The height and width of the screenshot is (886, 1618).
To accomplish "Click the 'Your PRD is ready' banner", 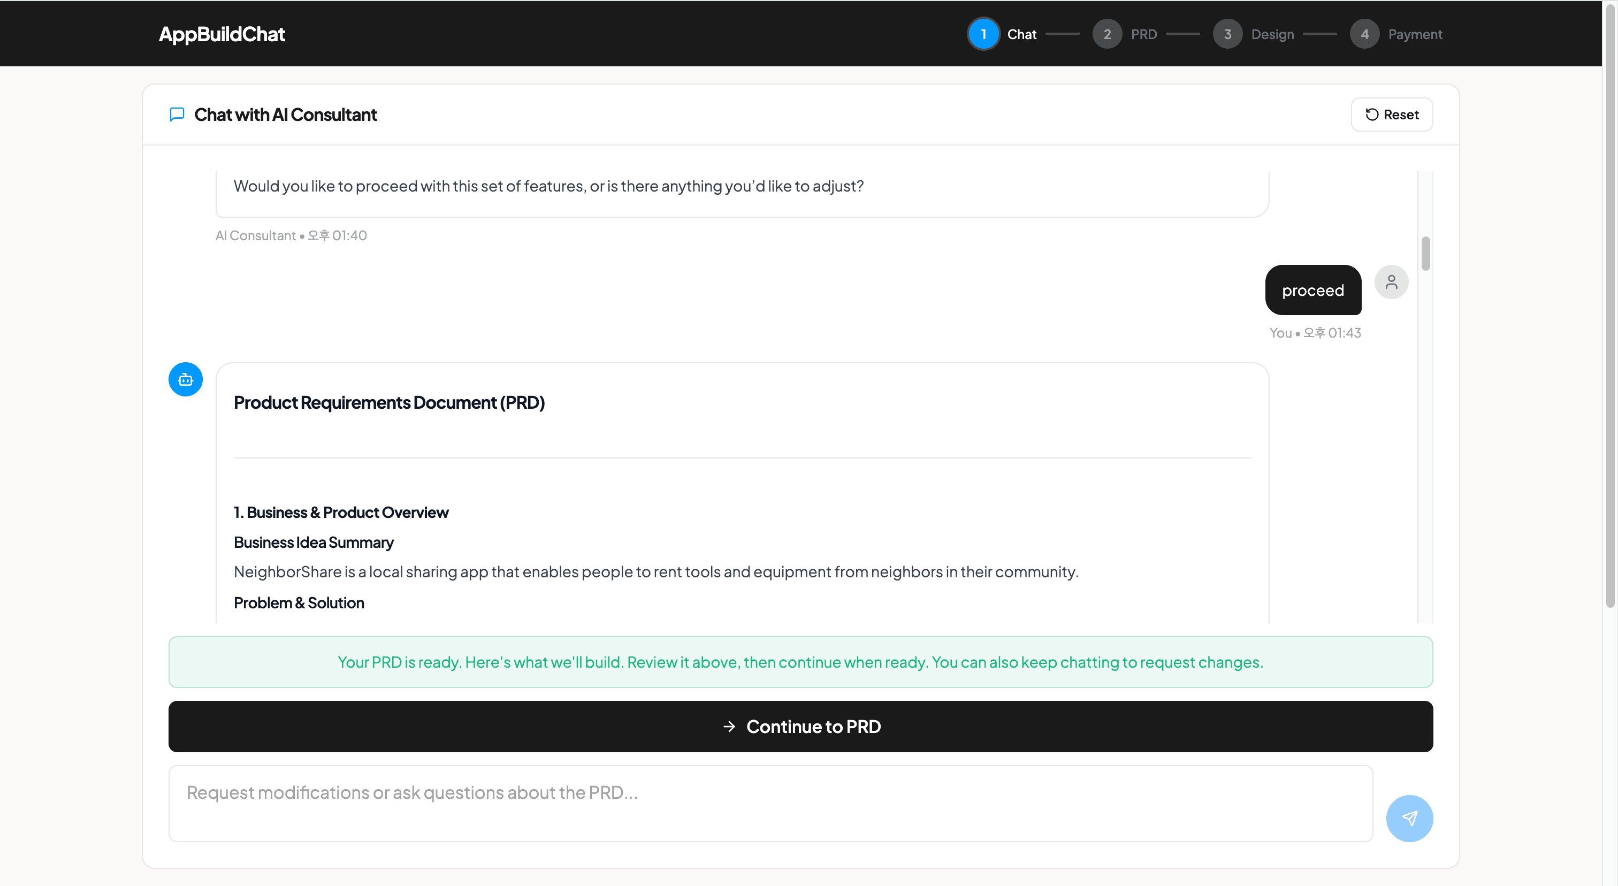I will click(800, 662).
